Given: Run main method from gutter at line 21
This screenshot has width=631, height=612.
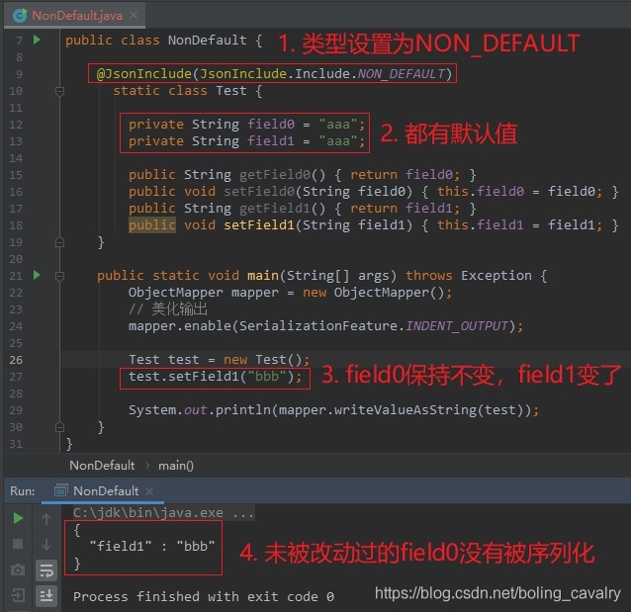Looking at the screenshot, I should 37,275.
